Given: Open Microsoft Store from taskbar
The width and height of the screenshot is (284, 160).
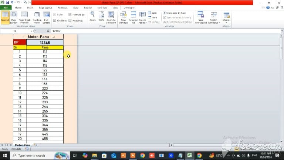Looking at the screenshot, I should (x=104, y=156).
